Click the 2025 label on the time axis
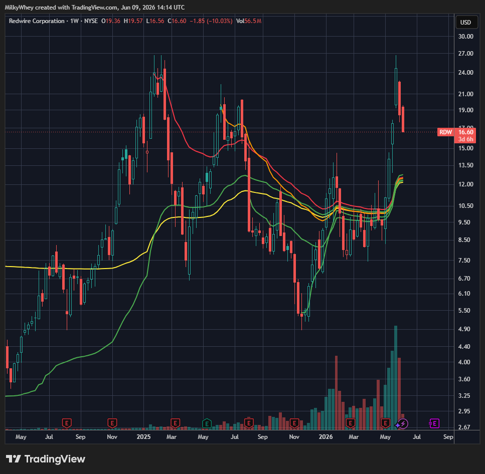The height and width of the screenshot is (474, 485). click(143, 437)
